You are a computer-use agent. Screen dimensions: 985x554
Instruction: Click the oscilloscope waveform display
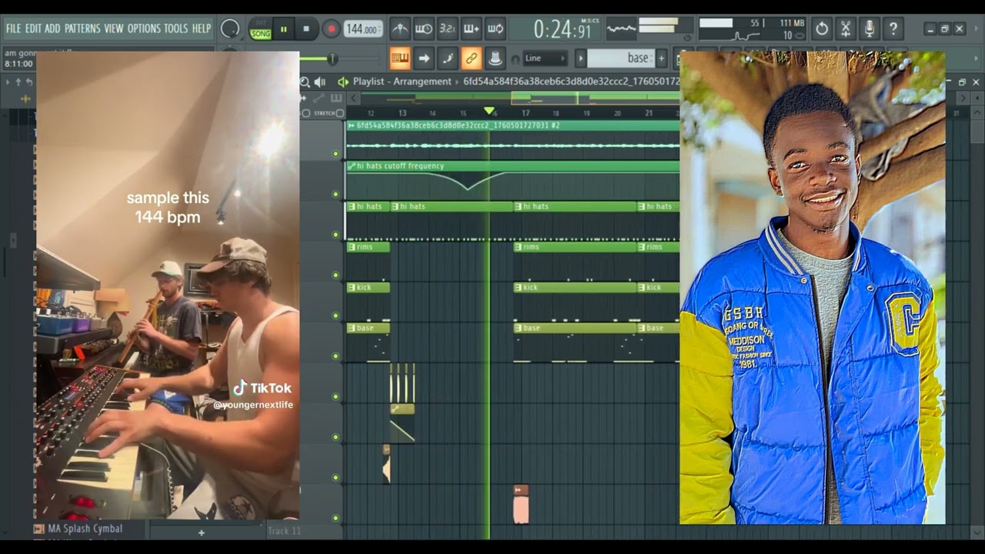point(621,29)
